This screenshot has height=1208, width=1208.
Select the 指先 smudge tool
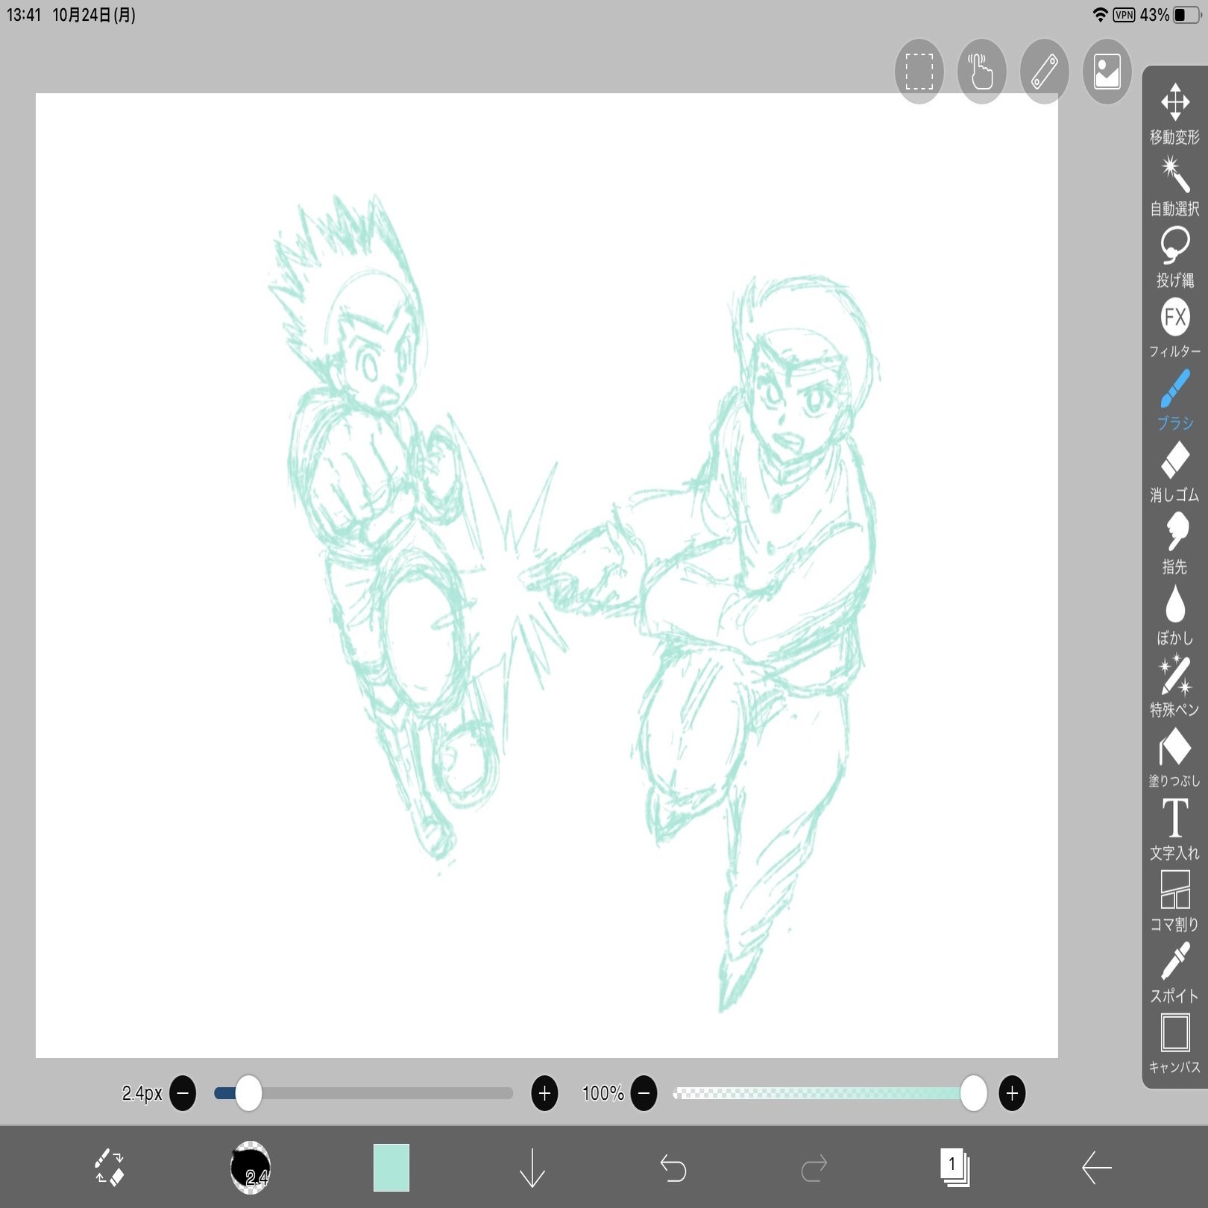click(1174, 544)
